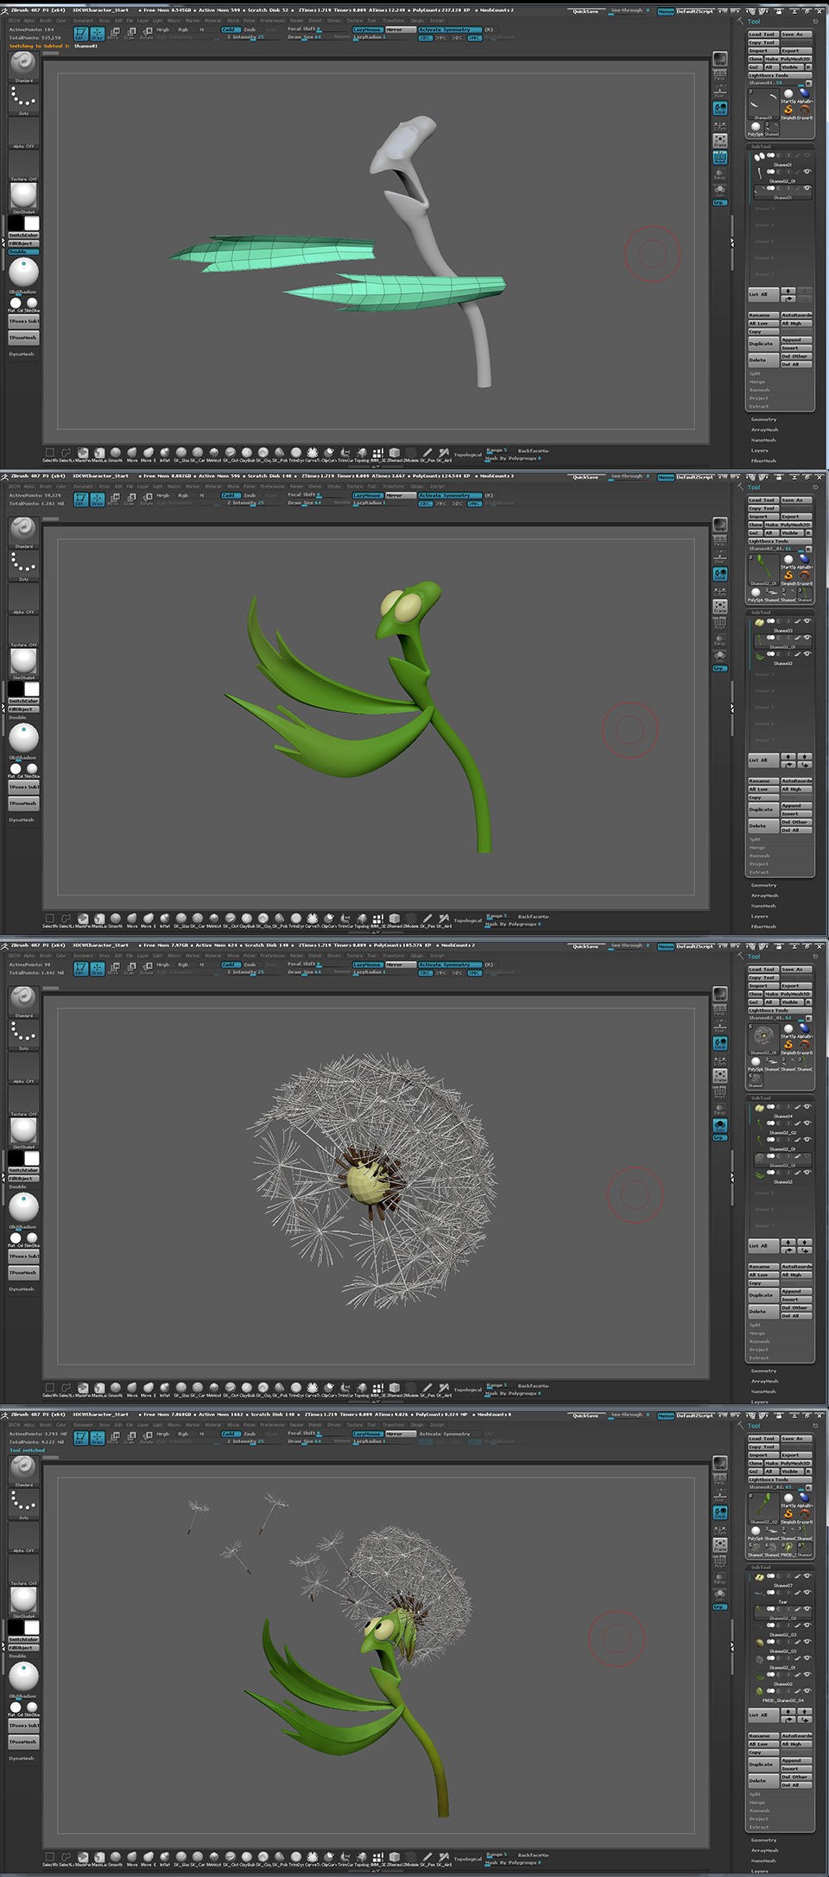The width and height of the screenshot is (829, 1877).
Task: Pick the SimpleBrush tool thumbnail in the grey-stem window
Action: 788,110
